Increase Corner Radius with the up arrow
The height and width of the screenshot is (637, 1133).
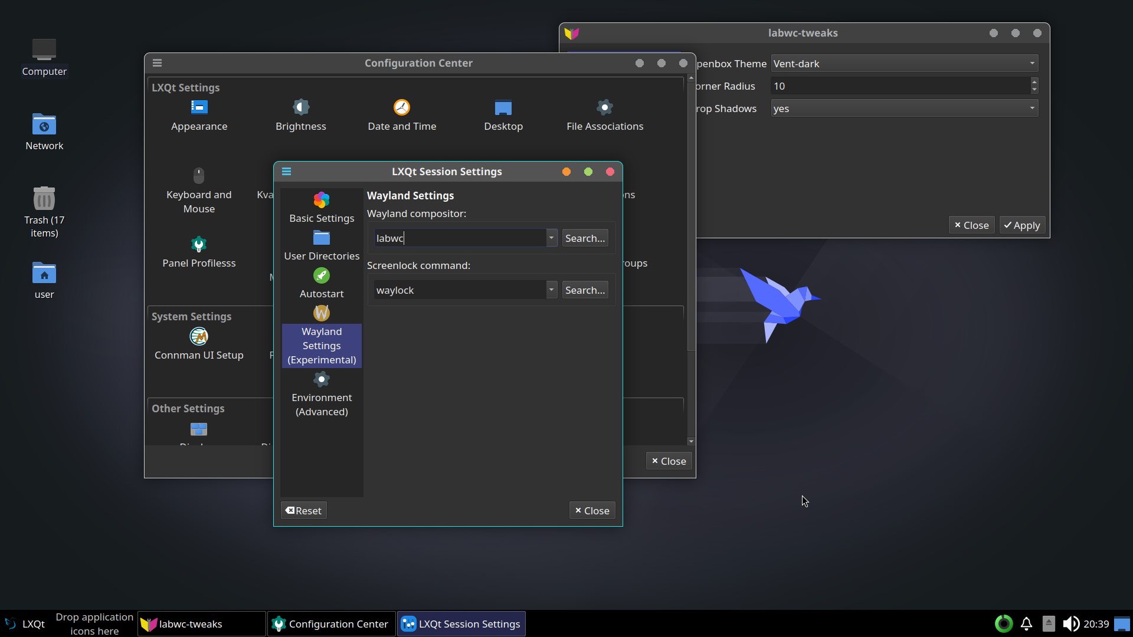(x=1033, y=83)
